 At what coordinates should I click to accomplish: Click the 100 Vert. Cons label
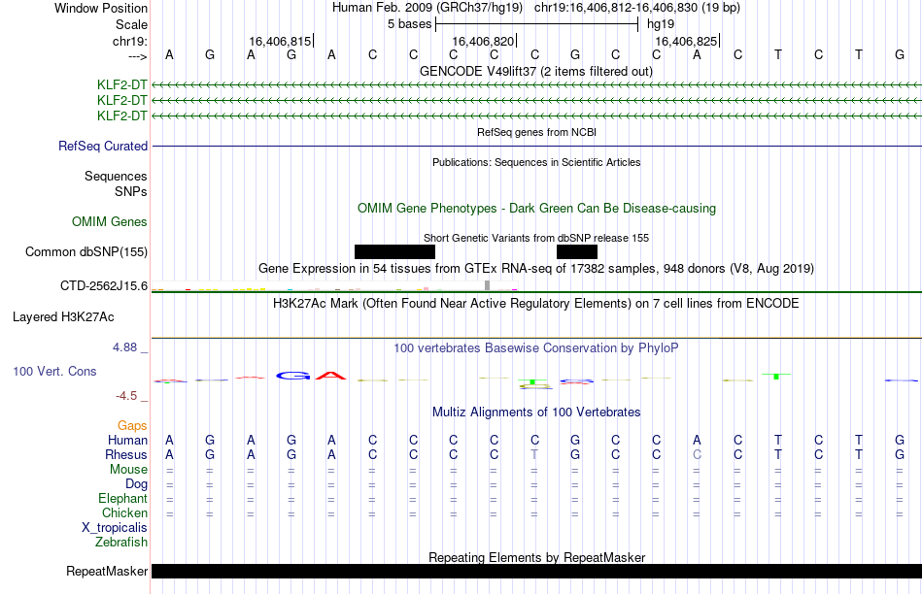click(x=54, y=371)
